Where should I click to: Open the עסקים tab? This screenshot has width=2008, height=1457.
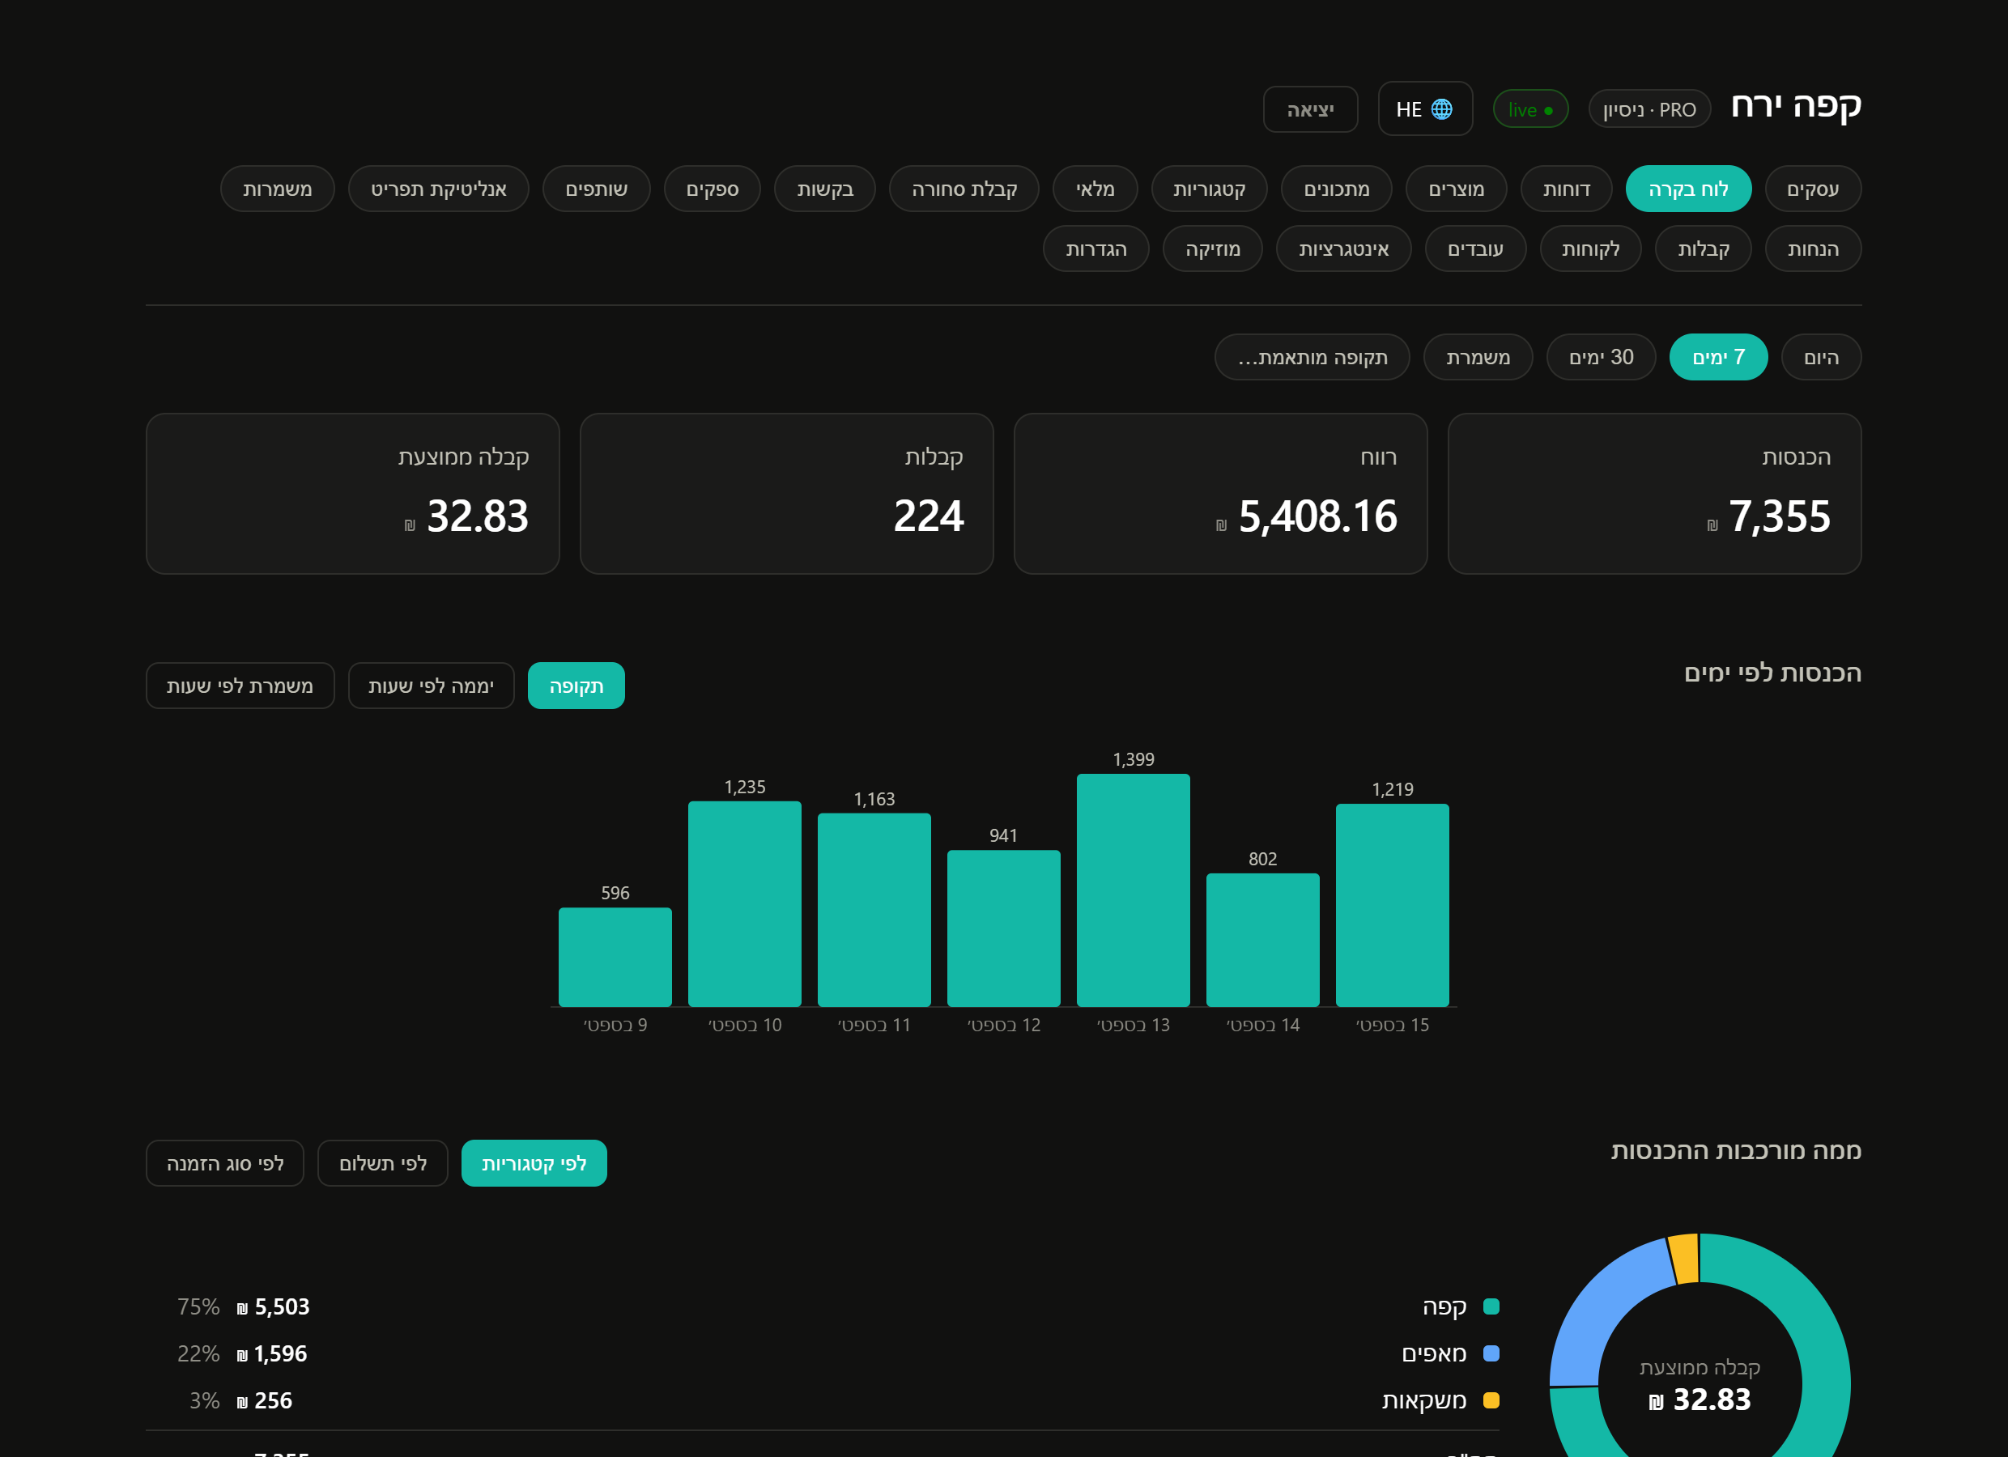(1813, 189)
